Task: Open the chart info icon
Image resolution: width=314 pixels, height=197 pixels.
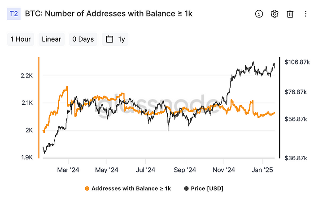Action: tap(259, 14)
